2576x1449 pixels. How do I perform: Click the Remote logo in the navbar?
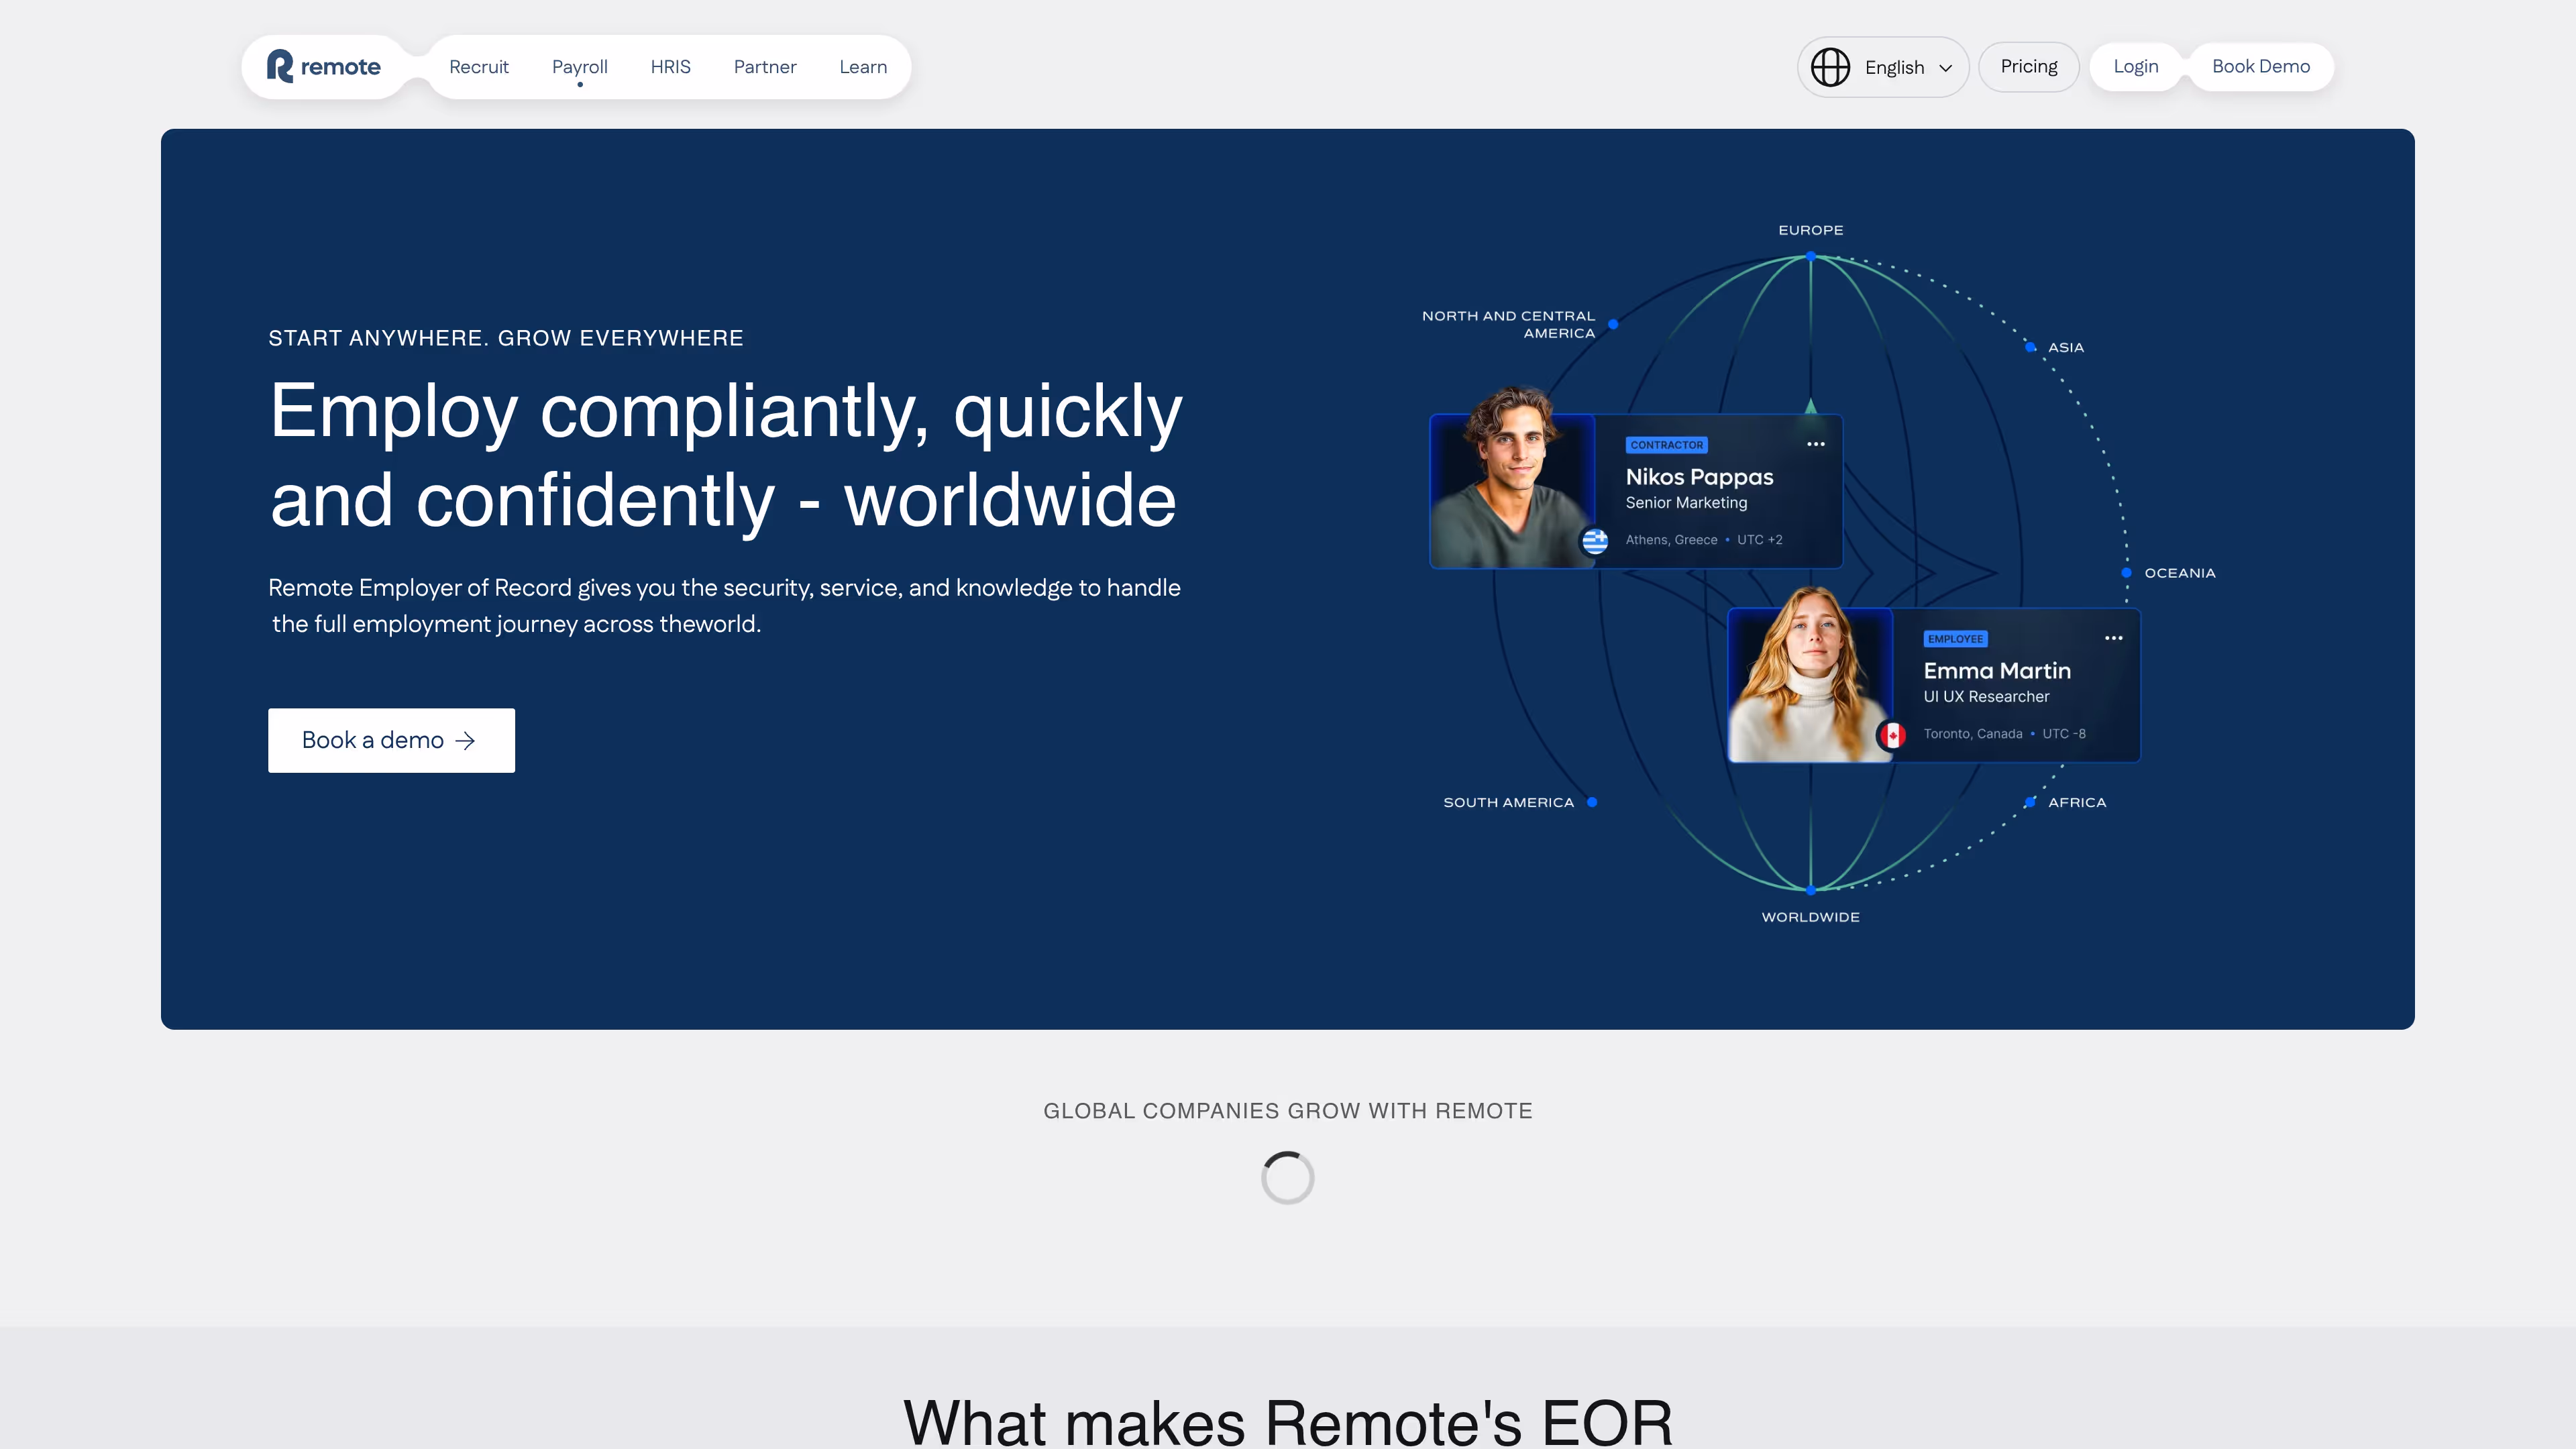pos(322,67)
